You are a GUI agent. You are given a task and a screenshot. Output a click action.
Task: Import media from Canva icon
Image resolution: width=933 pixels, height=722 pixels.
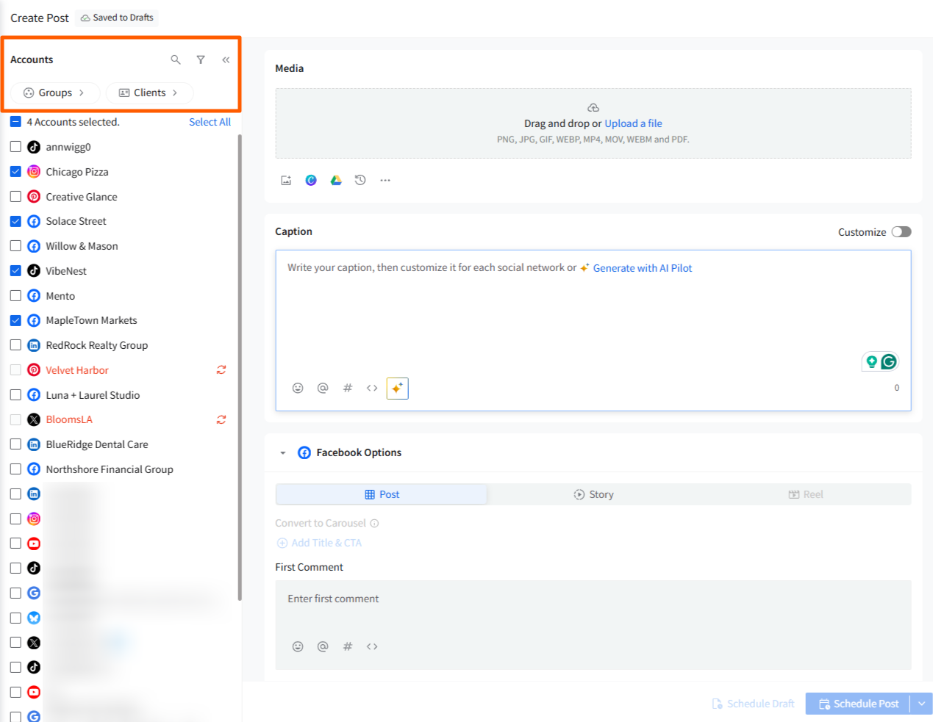tap(311, 180)
